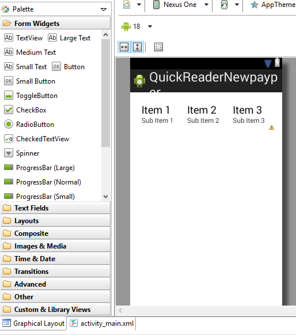Collapse the Form Widgets category
The image size is (296, 335).
tap(55, 23)
